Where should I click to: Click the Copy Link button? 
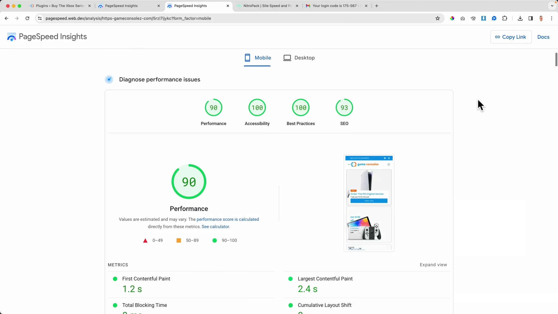coord(511,37)
